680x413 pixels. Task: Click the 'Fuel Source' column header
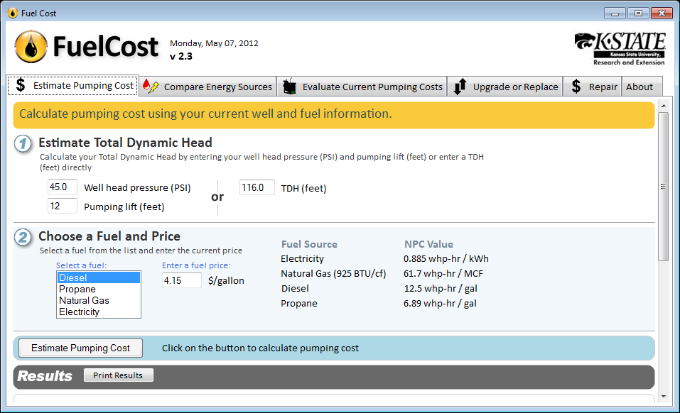(309, 244)
